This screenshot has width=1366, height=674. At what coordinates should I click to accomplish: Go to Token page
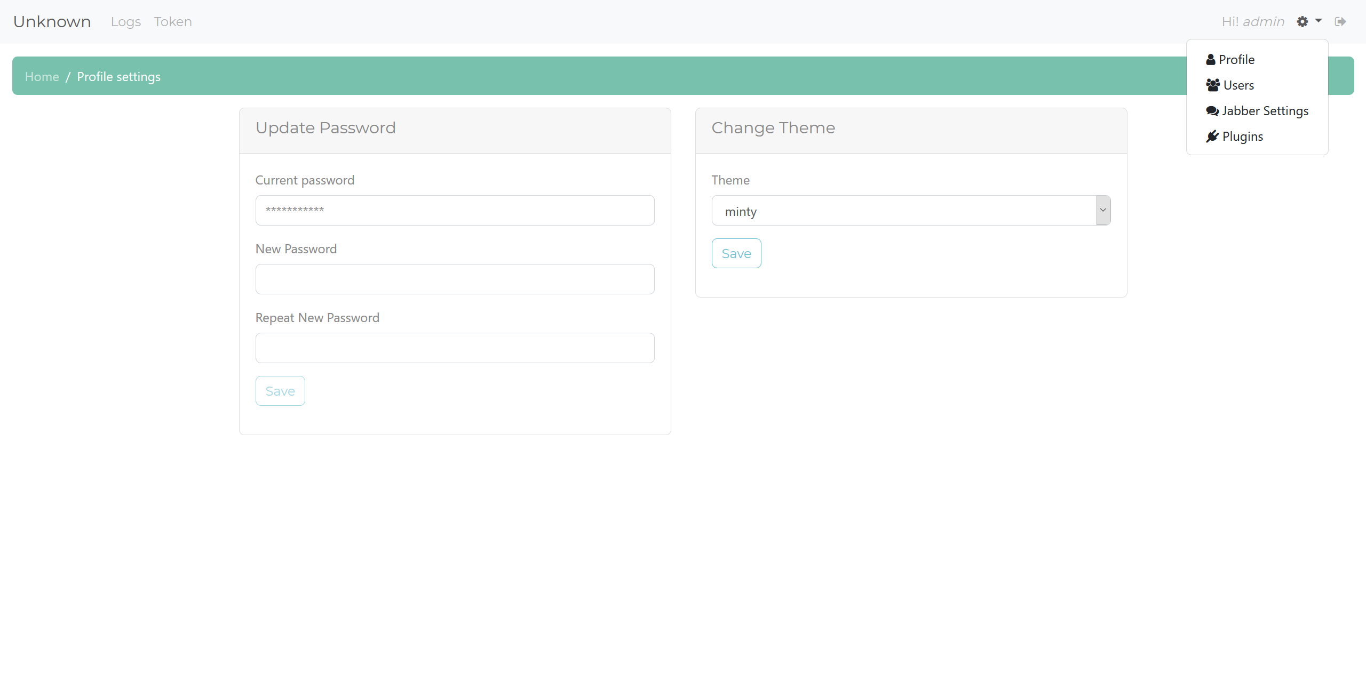(x=173, y=22)
